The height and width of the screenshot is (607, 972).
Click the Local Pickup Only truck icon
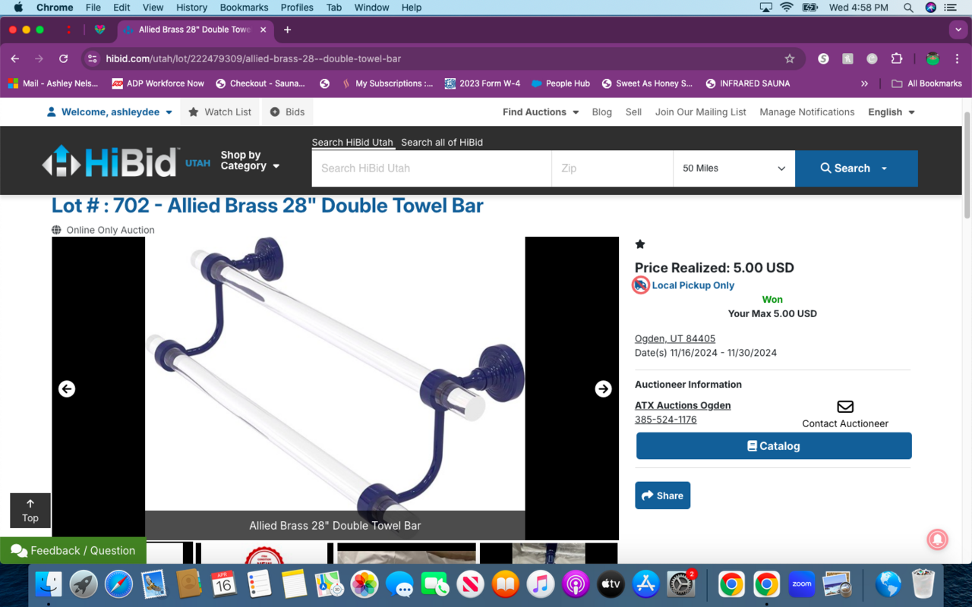640,285
